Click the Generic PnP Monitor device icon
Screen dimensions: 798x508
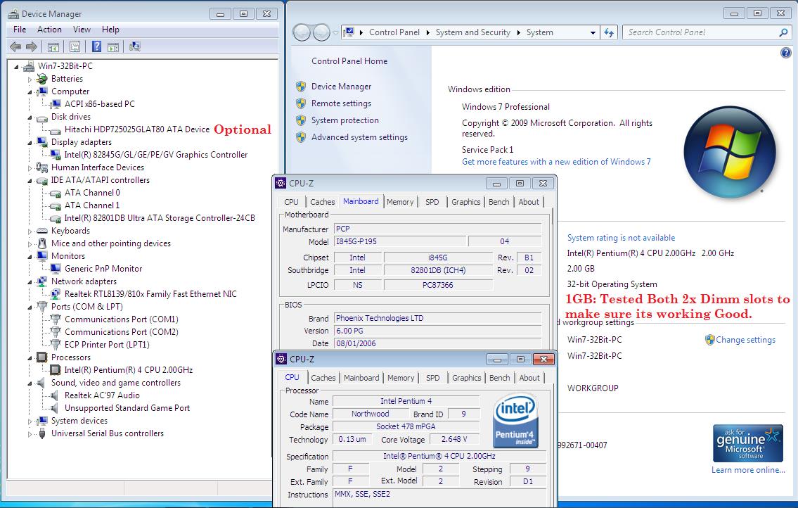[56, 269]
